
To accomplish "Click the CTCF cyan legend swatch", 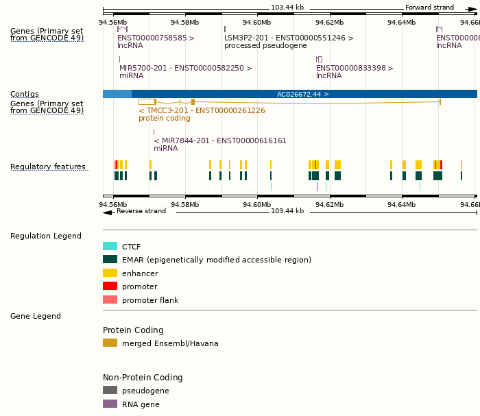I will [110, 246].
